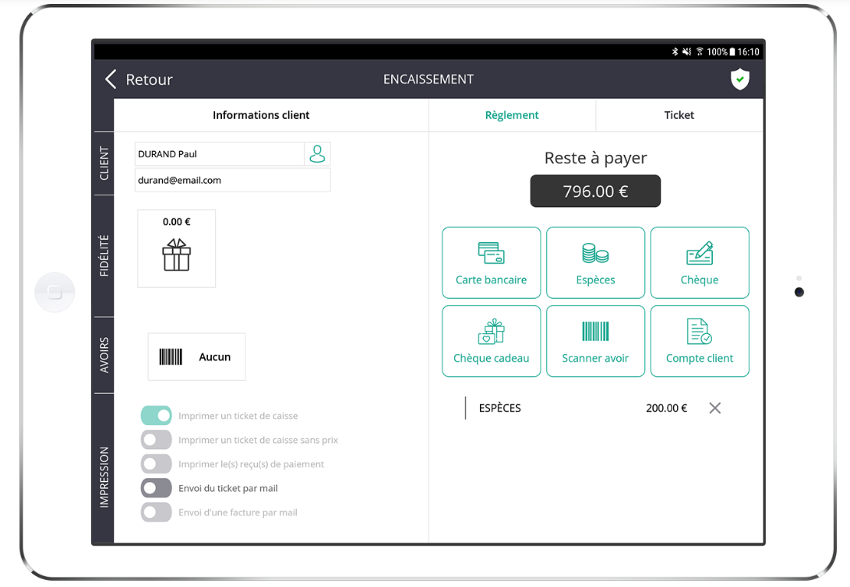
Task: Click the 0.00 € fidelity balance
Action: pos(176,221)
